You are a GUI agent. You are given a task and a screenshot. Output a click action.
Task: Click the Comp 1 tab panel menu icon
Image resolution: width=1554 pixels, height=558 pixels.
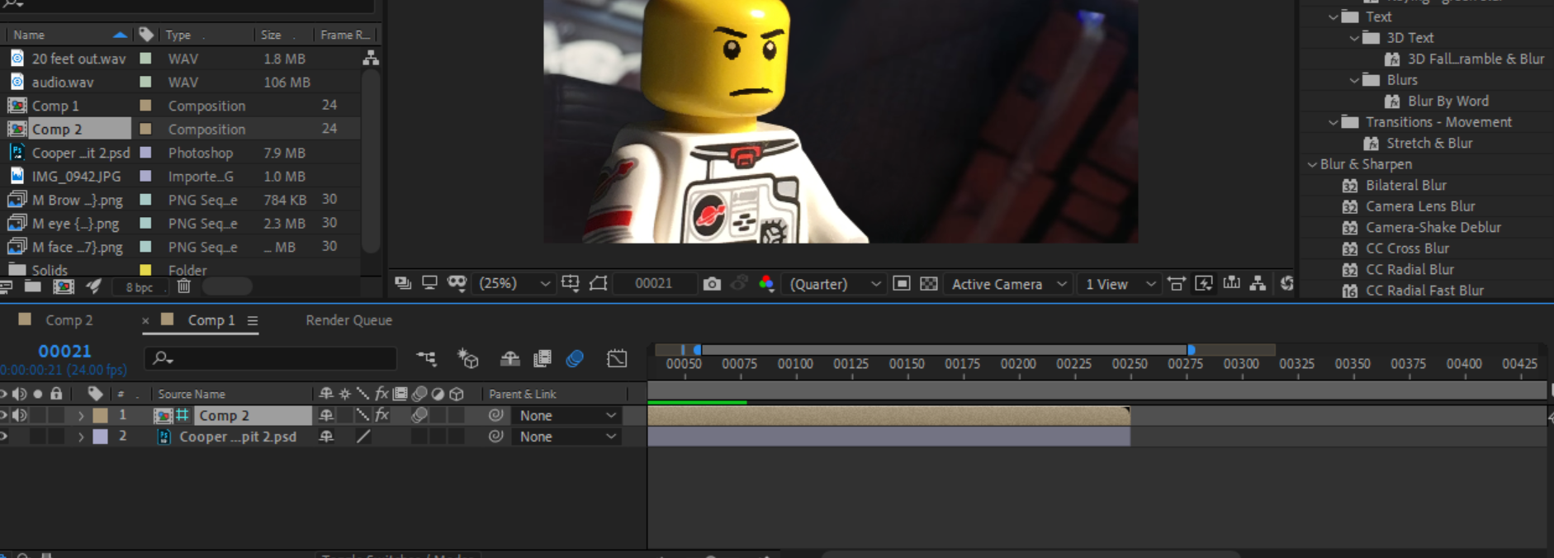coord(252,320)
